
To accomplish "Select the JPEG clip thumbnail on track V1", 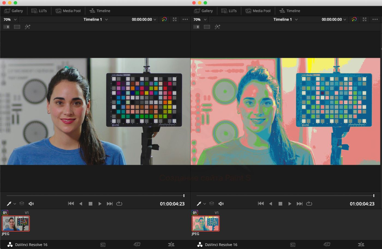I will [x=16, y=223].
